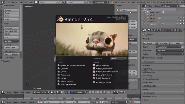Open Helmet PBR.blend recent file
Screen dimensions: 185x104
pyautogui.click(x=103, y=65)
